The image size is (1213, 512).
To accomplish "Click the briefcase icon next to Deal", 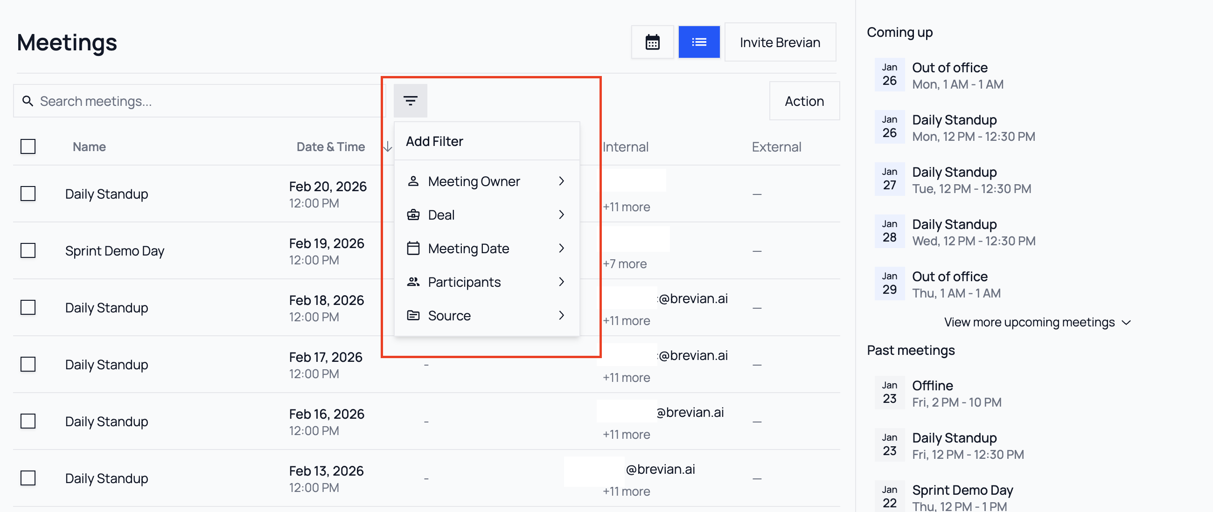I will (x=413, y=214).
